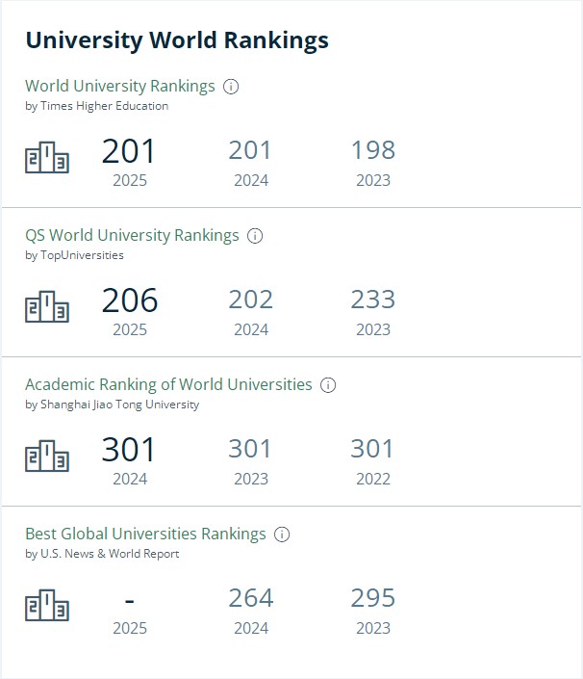
Task: Open Academic Ranking of World Universities link
Action: [168, 384]
